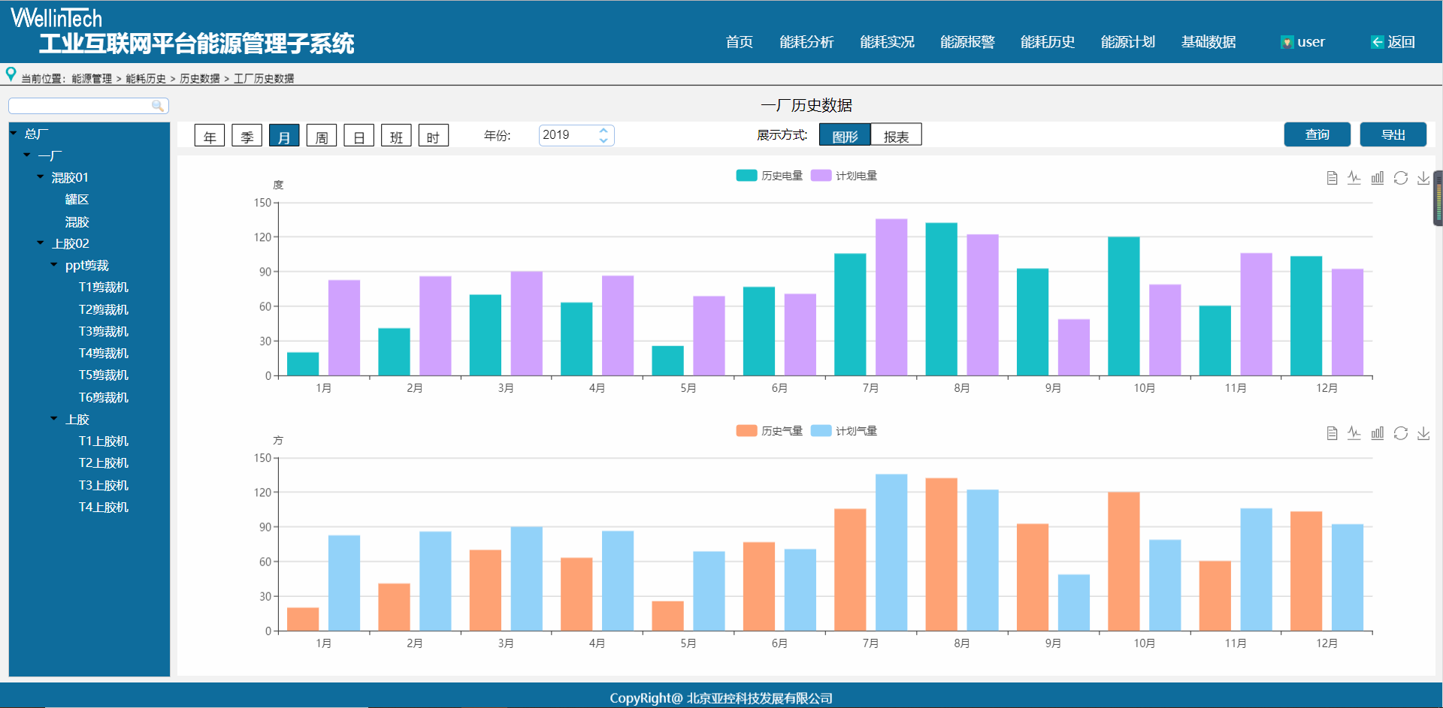The image size is (1443, 708).
Task: Open data view icon in gas chart
Action: 1332,433
